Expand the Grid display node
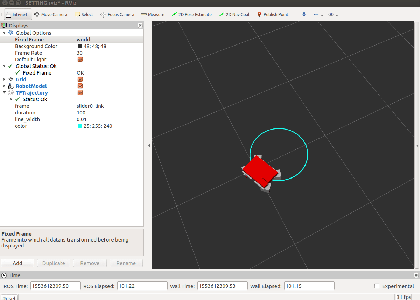Screen dimensions: 420x300 [4, 79]
